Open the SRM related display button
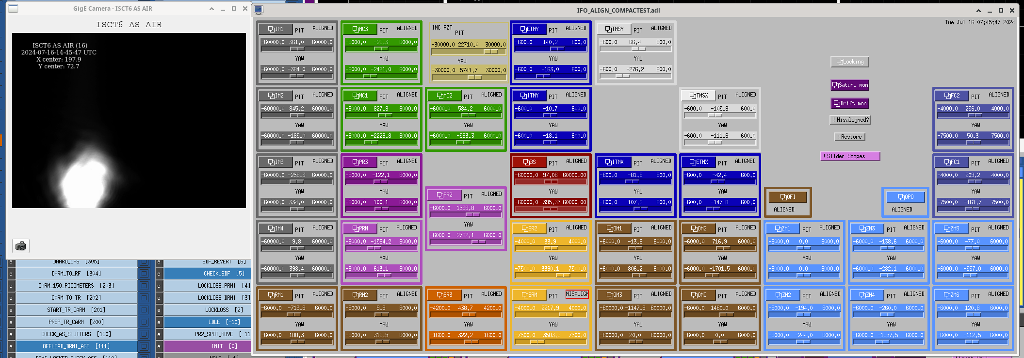This screenshot has height=358, width=1024. [529, 295]
